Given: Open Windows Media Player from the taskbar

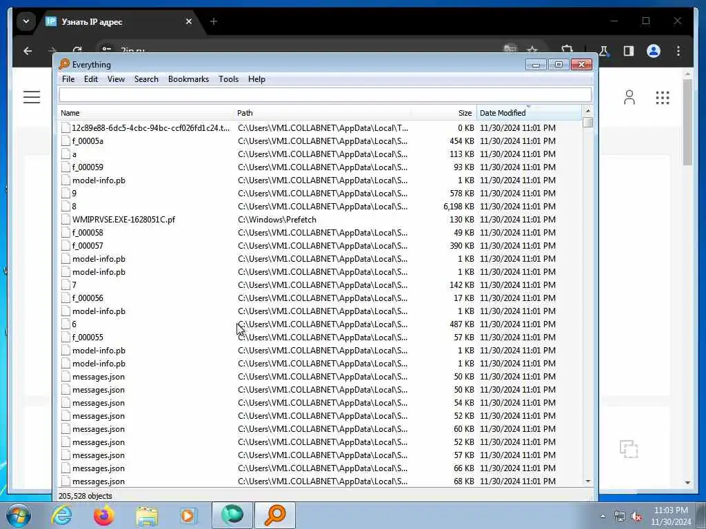Looking at the screenshot, I should pos(188,515).
